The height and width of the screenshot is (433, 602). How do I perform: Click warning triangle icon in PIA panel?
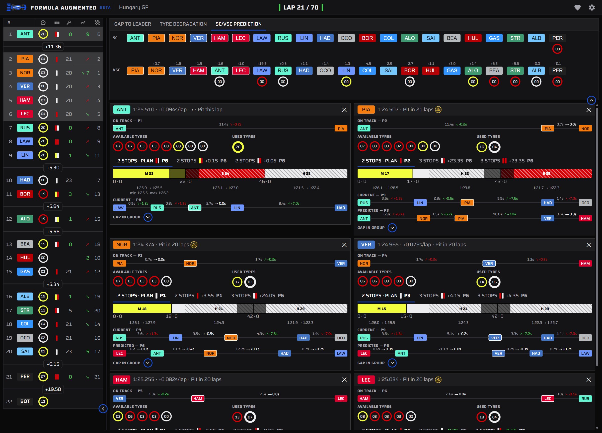point(438,109)
